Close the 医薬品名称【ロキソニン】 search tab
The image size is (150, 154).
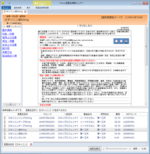(x=31, y=144)
